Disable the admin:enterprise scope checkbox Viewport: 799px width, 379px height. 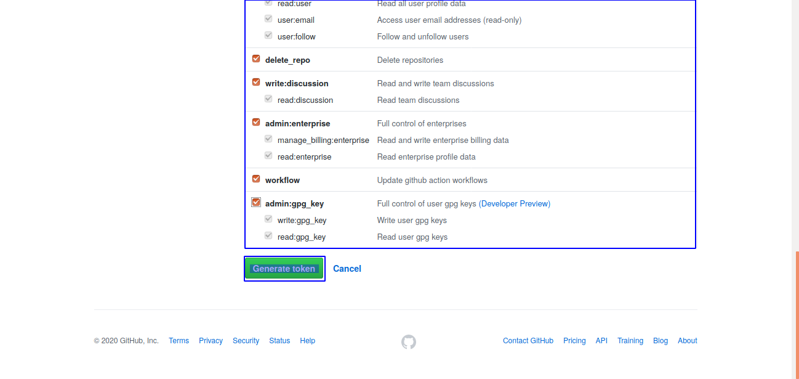point(256,123)
